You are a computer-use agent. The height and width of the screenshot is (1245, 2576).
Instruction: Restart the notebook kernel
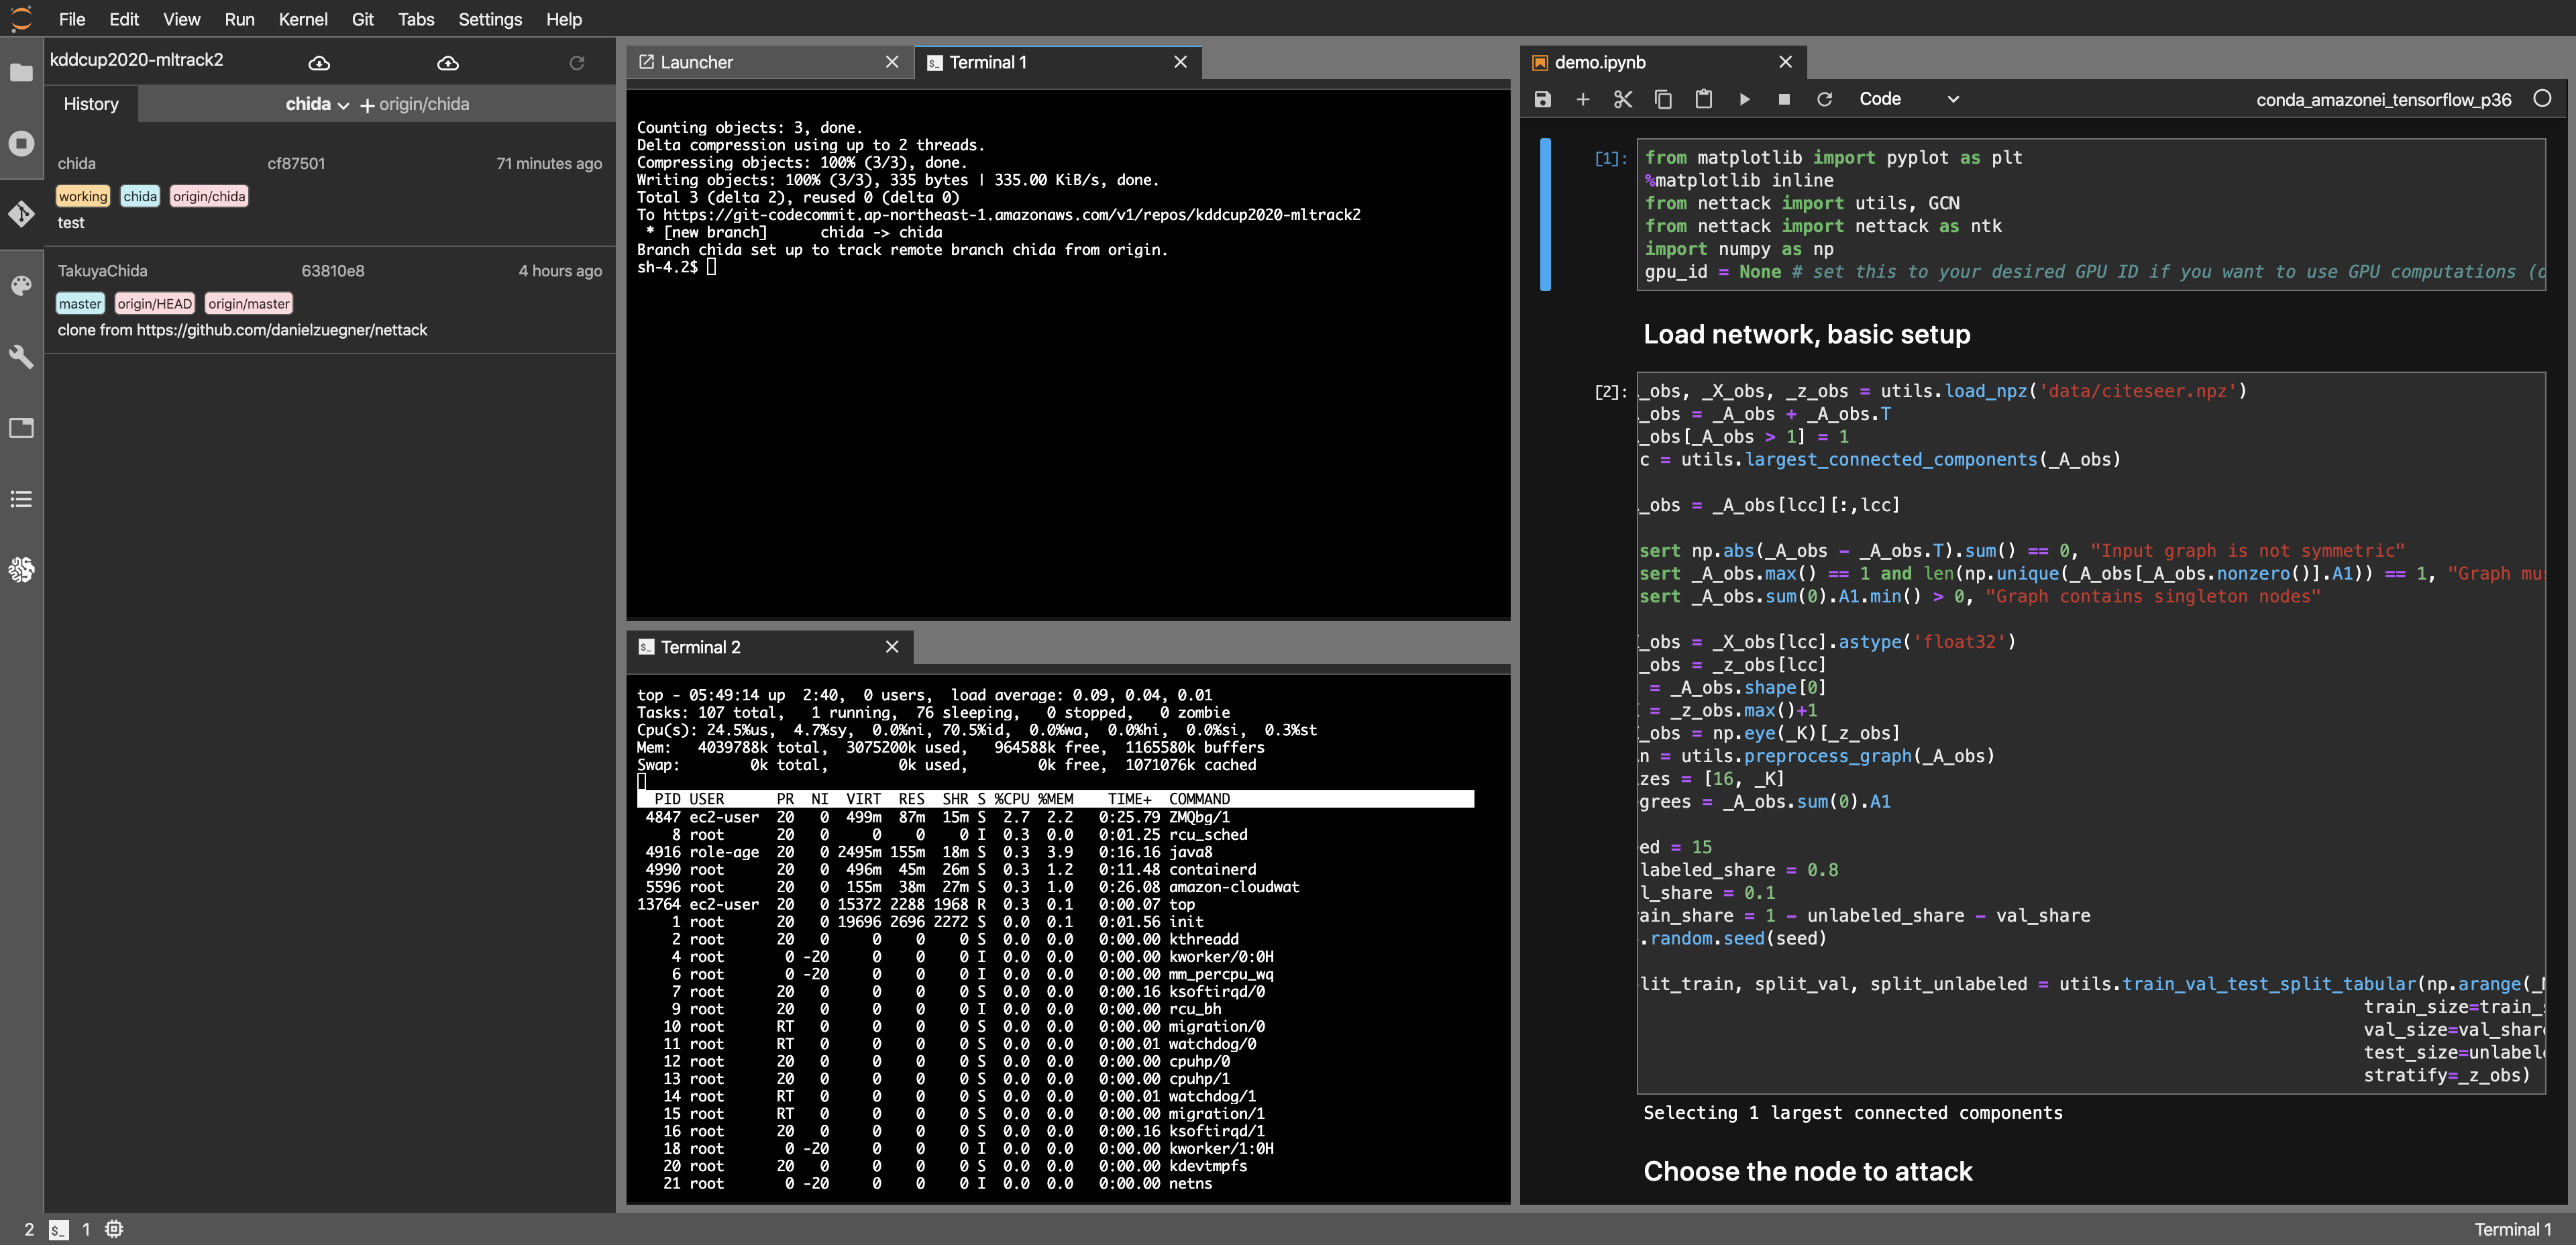1824,99
